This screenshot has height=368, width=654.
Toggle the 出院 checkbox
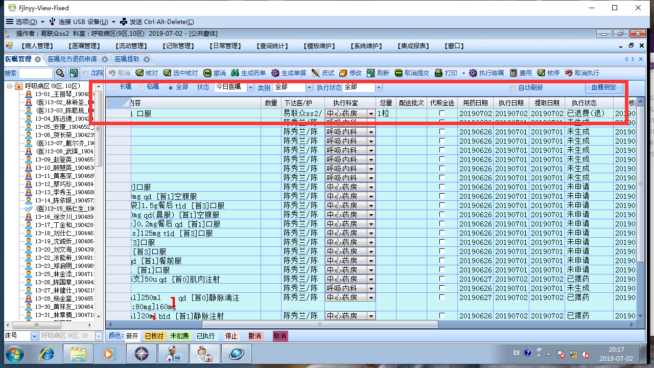pyautogui.click(x=86, y=73)
